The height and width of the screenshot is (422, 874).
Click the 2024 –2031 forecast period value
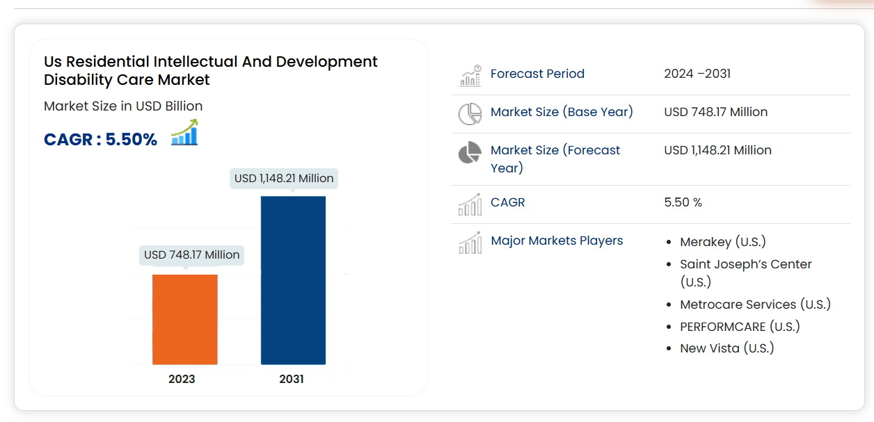[697, 74]
